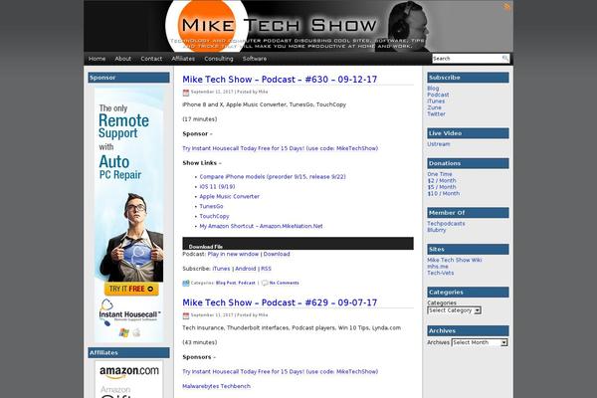Open post title Podcast #629 – 09-07-17
Image resolution: width=597 pixels, height=398 pixels.
click(280, 302)
